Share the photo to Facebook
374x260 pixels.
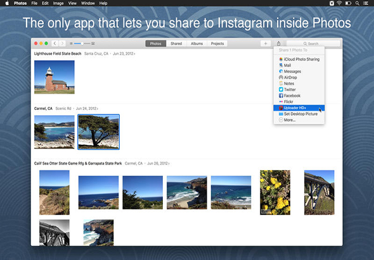299,96
